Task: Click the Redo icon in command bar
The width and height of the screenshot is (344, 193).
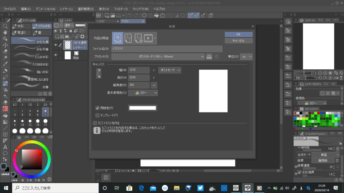Action: [136, 15]
